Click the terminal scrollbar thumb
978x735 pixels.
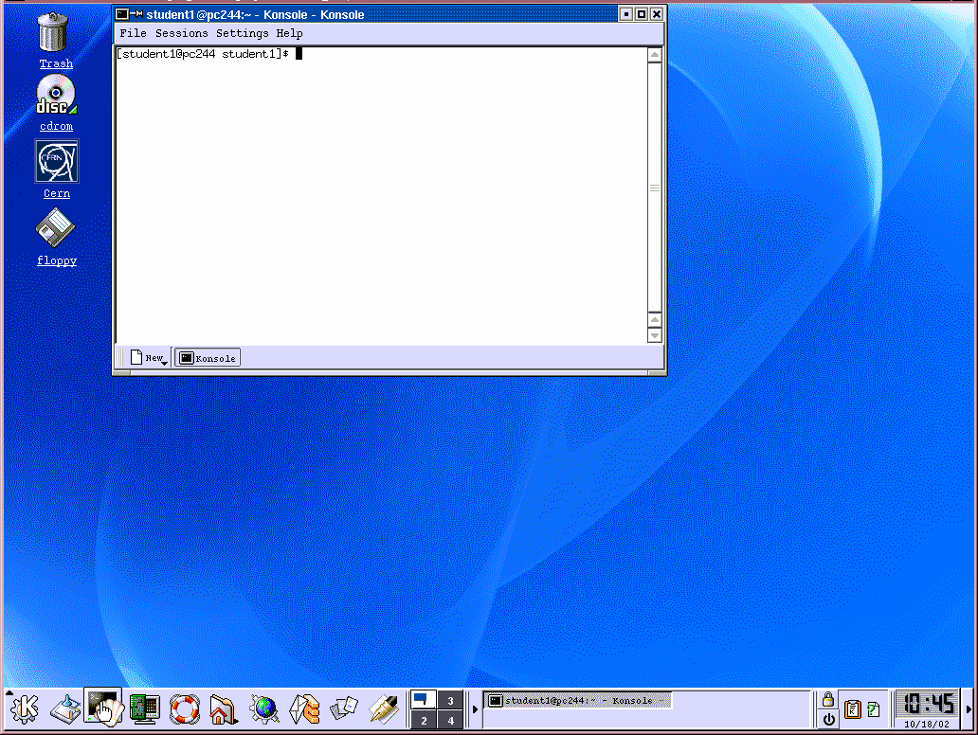[654, 187]
